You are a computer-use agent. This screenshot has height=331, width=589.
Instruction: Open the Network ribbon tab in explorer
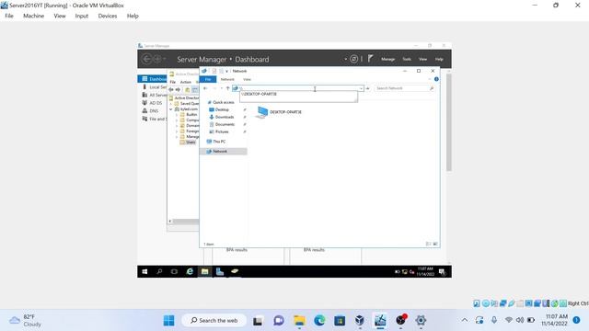click(227, 79)
